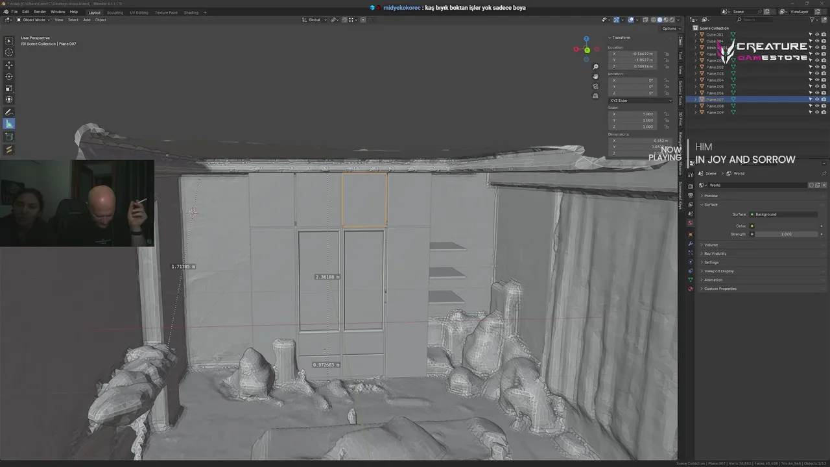Click the Select Box tool

click(9, 40)
